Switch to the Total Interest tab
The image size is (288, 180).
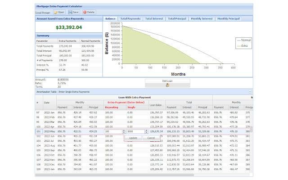154,19
